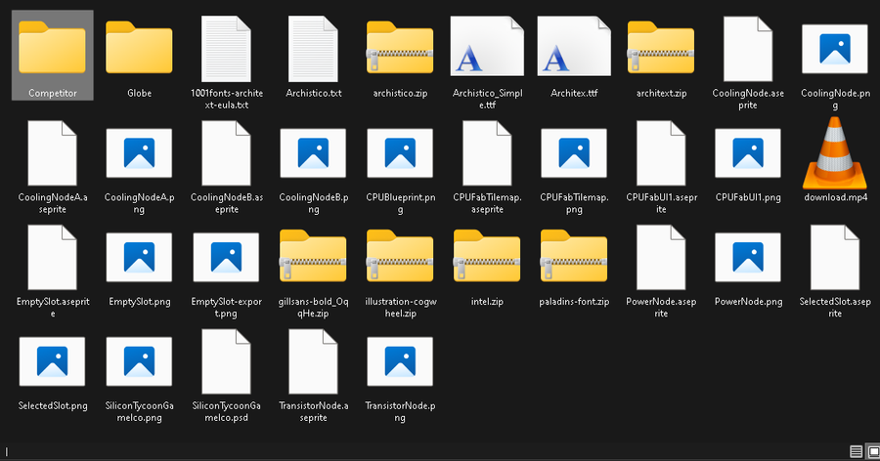Open the Globe folder
The width and height of the screenshot is (880, 461).
click(x=139, y=55)
